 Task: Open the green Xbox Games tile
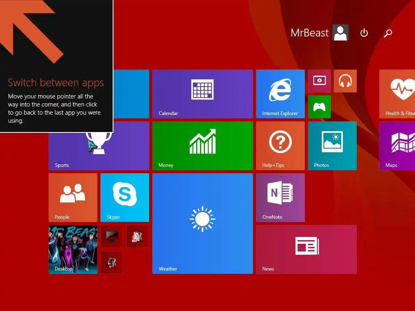pyautogui.click(x=319, y=107)
